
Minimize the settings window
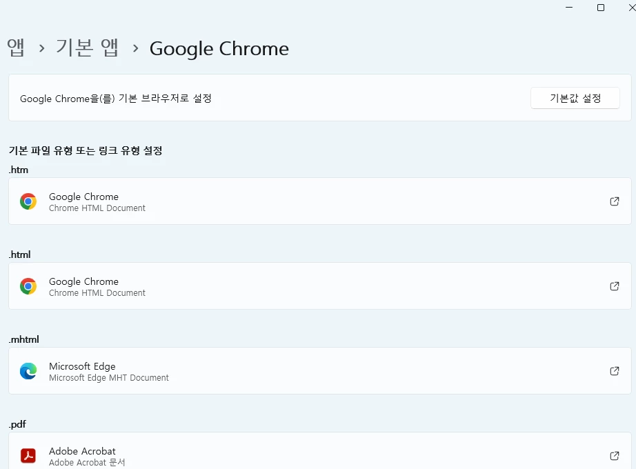(x=569, y=8)
